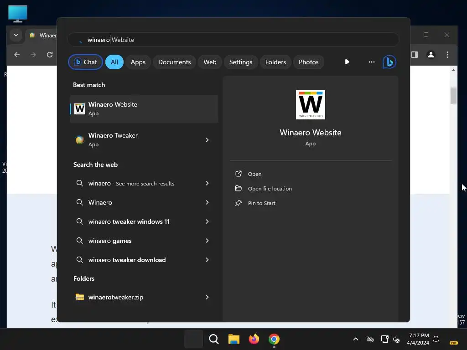
Task: Open winaerotweaker.zip folder result
Action: [x=144, y=297]
